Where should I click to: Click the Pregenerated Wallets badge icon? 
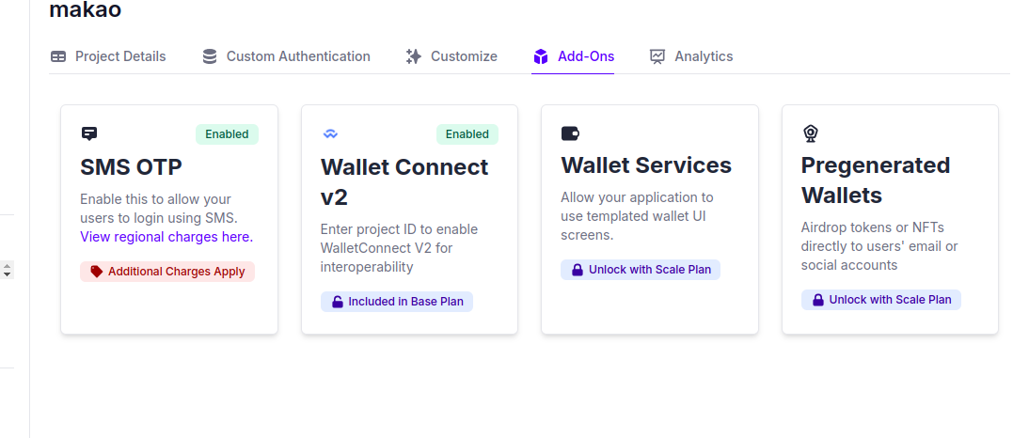(x=811, y=133)
